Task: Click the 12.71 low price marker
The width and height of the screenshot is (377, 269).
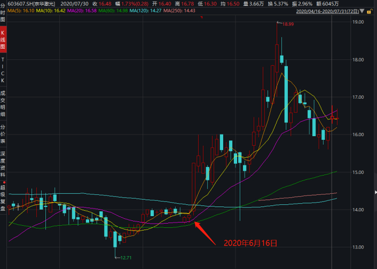Action: click(126, 258)
